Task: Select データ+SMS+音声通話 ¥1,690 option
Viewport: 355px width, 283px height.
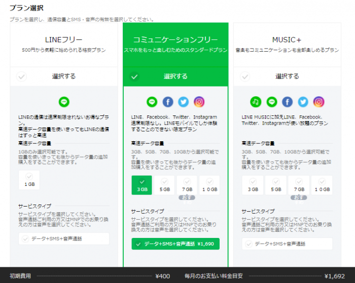Action: point(175,244)
